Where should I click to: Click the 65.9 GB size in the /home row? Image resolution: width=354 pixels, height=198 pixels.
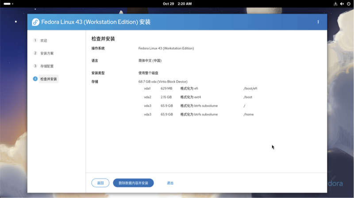[167, 114]
